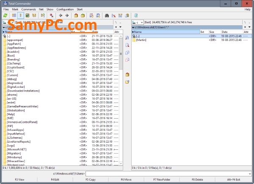Click the New Folder icon in the vertical button bar
The width and height of the screenshot is (254, 184).
tap(127, 82)
